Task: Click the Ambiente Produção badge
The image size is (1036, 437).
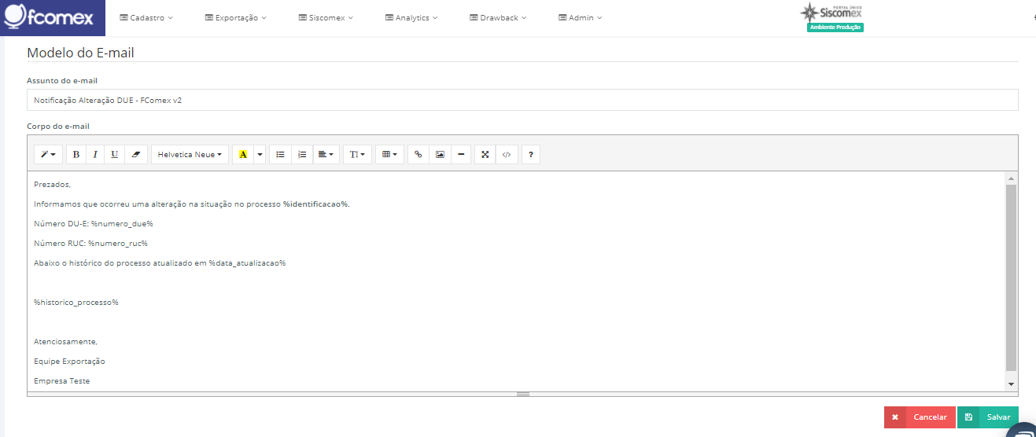Action: tap(835, 28)
